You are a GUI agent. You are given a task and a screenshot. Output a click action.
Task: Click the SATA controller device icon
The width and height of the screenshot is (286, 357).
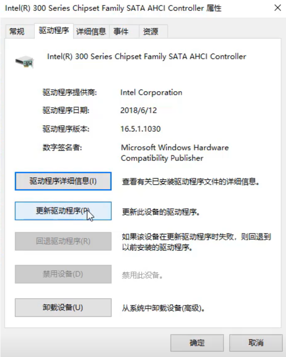coord(24,62)
